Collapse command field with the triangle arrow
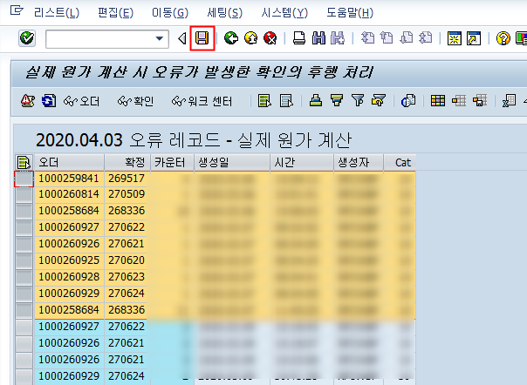Image resolution: width=527 pixels, height=385 pixels. 181,38
